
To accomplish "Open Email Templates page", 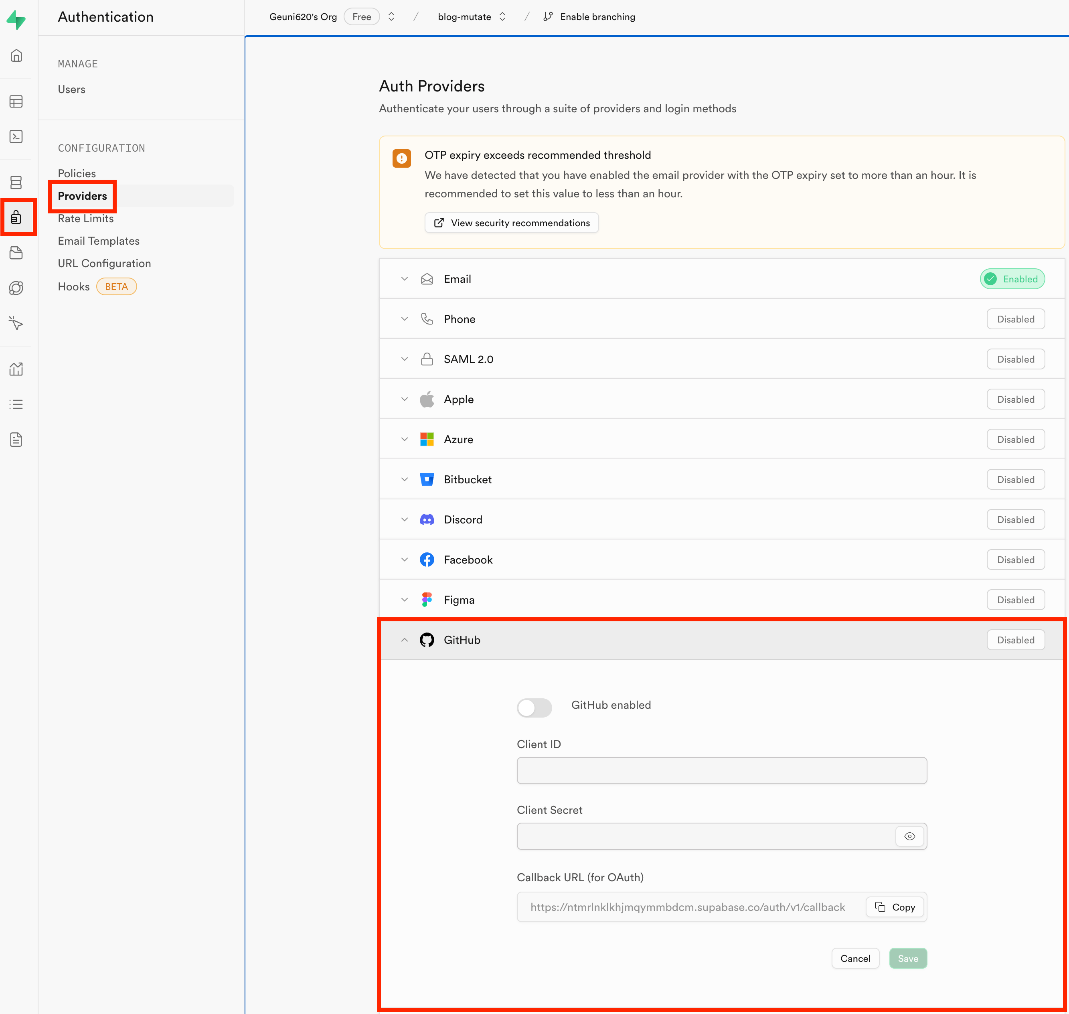I will point(98,241).
